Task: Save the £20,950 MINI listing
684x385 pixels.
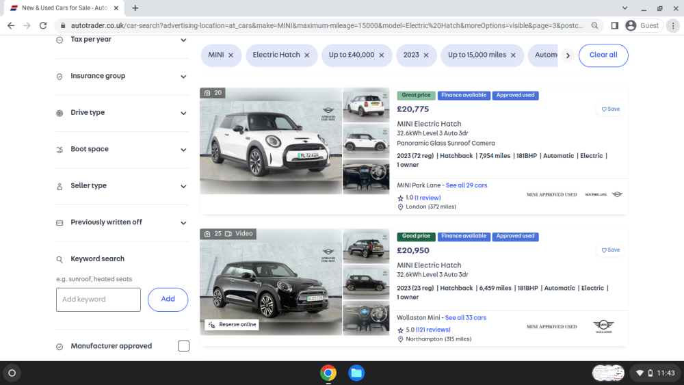Action: 611,250
